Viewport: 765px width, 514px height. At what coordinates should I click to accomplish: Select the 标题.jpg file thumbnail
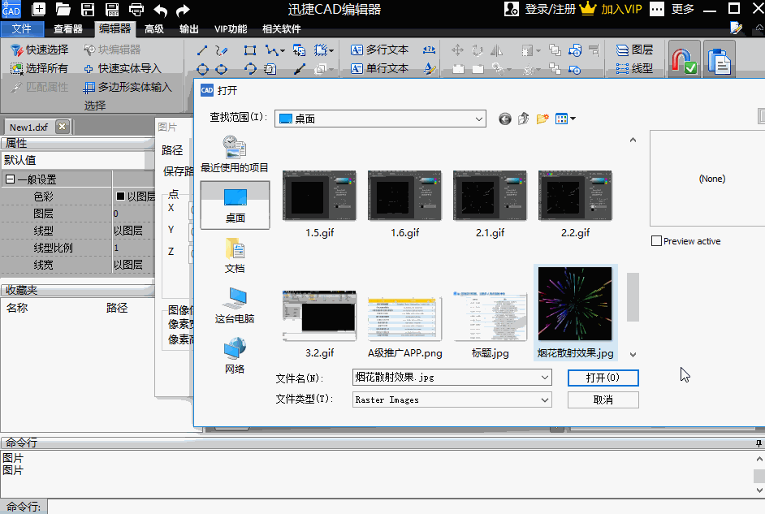[490, 316]
